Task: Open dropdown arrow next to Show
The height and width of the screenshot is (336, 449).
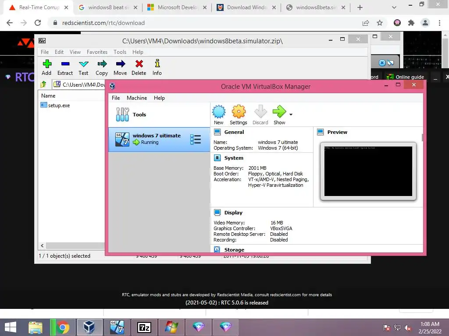Action: (291, 115)
